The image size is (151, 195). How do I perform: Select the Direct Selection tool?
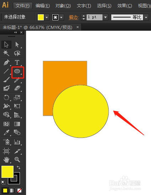coord(17,45)
